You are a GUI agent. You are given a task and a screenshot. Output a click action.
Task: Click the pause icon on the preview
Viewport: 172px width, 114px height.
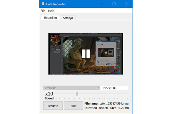coord(86,54)
